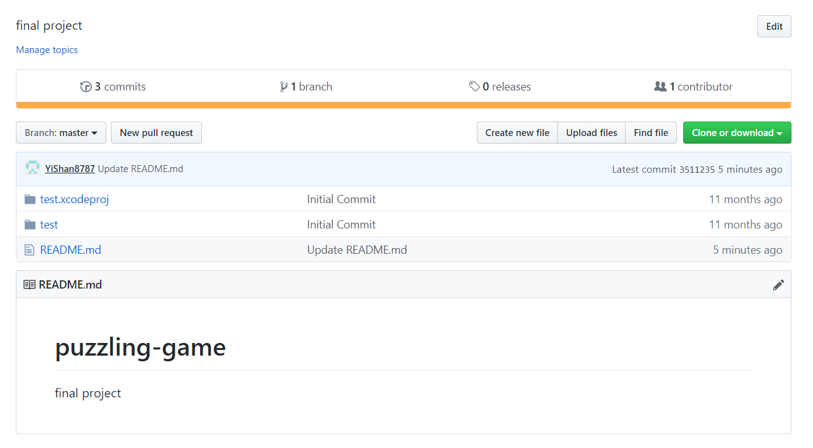Click the New pull request button

(156, 133)
